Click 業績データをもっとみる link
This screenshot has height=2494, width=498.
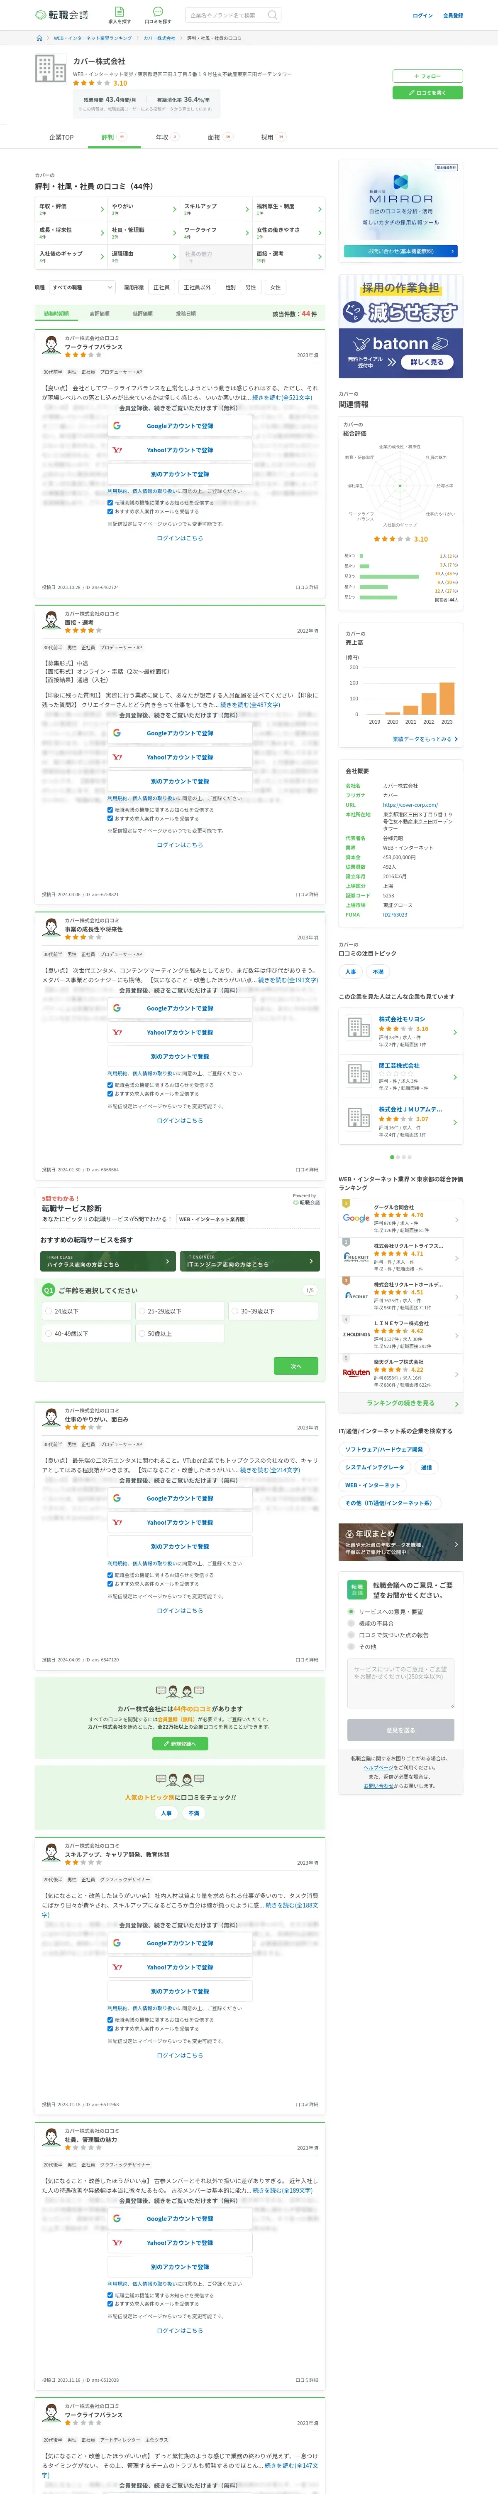click(425, 739)
